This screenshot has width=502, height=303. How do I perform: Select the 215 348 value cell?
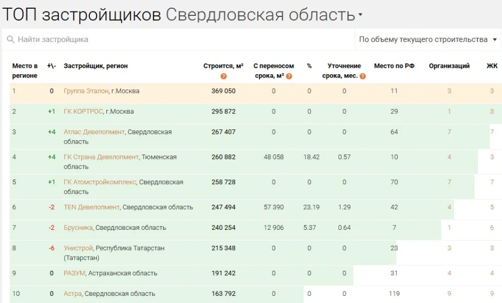tap(224, 248)
